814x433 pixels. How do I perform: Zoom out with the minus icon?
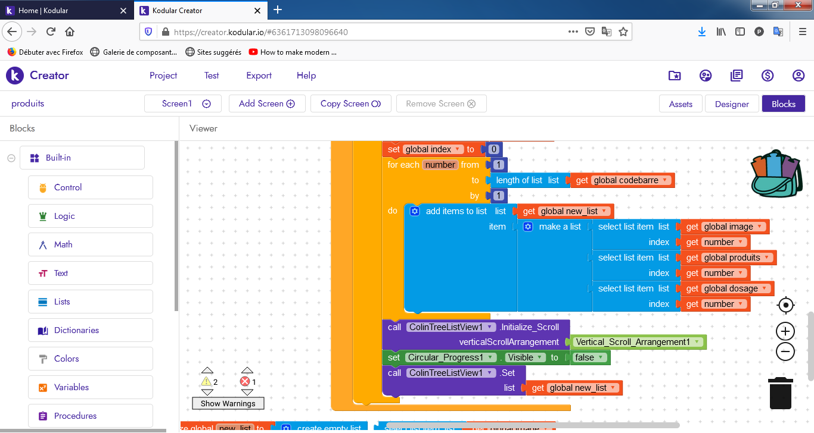pos(786,352)
